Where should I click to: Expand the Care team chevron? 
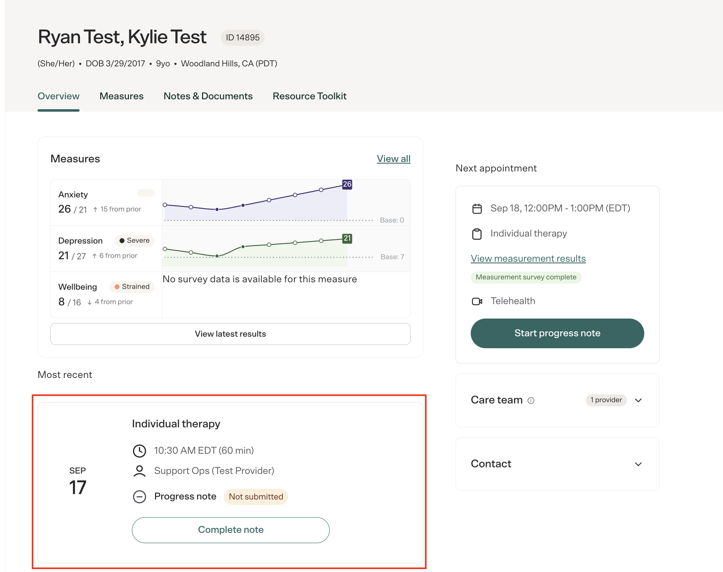click(638, 400)
